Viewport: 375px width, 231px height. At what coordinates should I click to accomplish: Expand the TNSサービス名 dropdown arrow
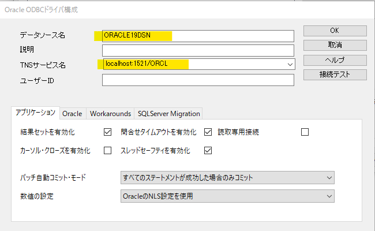point(290,65)
